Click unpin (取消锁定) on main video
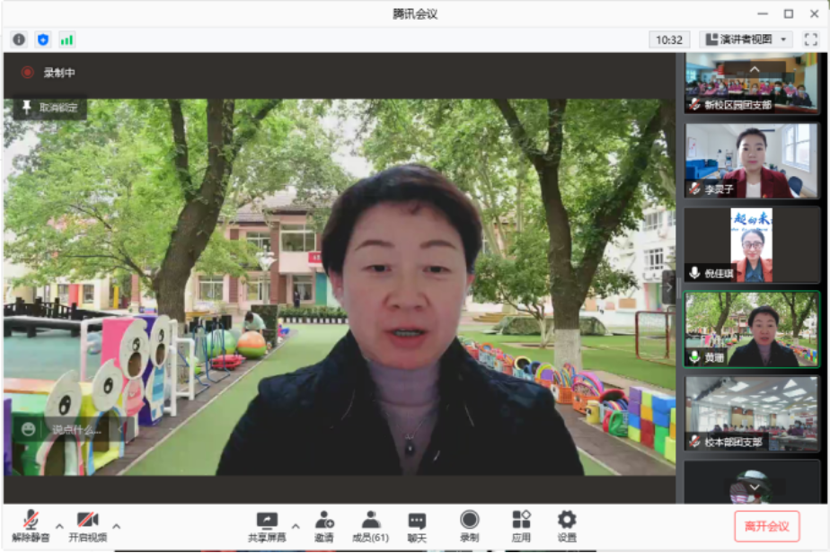This screenshot has height=553, width=830. coord(50,108)
